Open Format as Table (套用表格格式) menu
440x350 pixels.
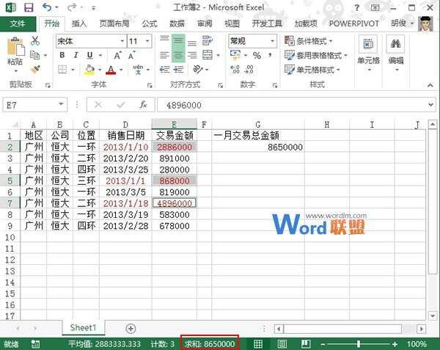tap(316, 55)
